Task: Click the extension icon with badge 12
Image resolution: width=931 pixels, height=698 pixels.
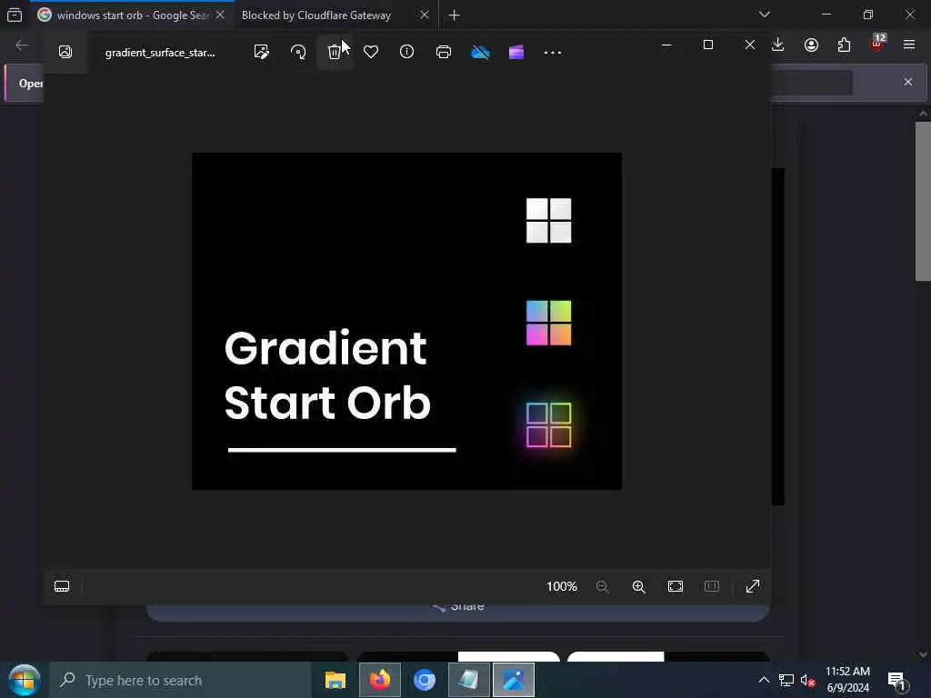Action: point(877,44)
